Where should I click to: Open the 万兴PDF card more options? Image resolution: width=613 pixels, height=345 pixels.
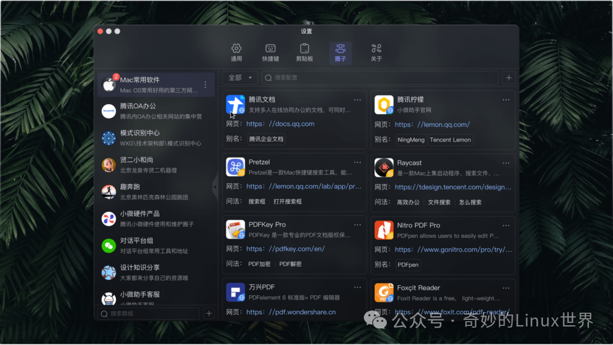(x=357, y=287)
